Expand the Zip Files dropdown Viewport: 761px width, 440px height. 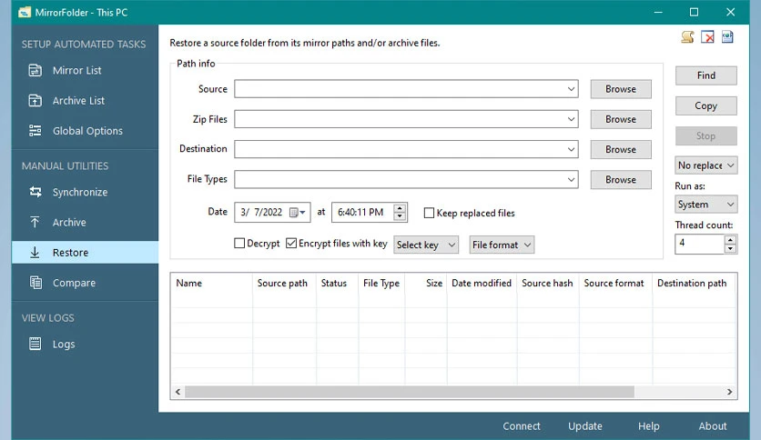pos(571,119)
